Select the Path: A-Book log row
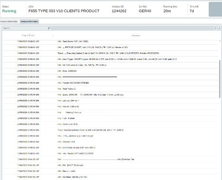 tap(111, 118)
